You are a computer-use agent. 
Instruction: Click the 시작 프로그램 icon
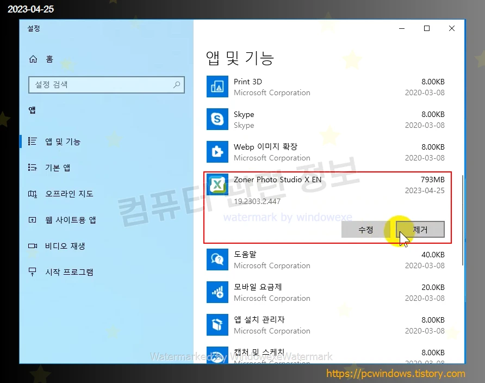(33, 272)
